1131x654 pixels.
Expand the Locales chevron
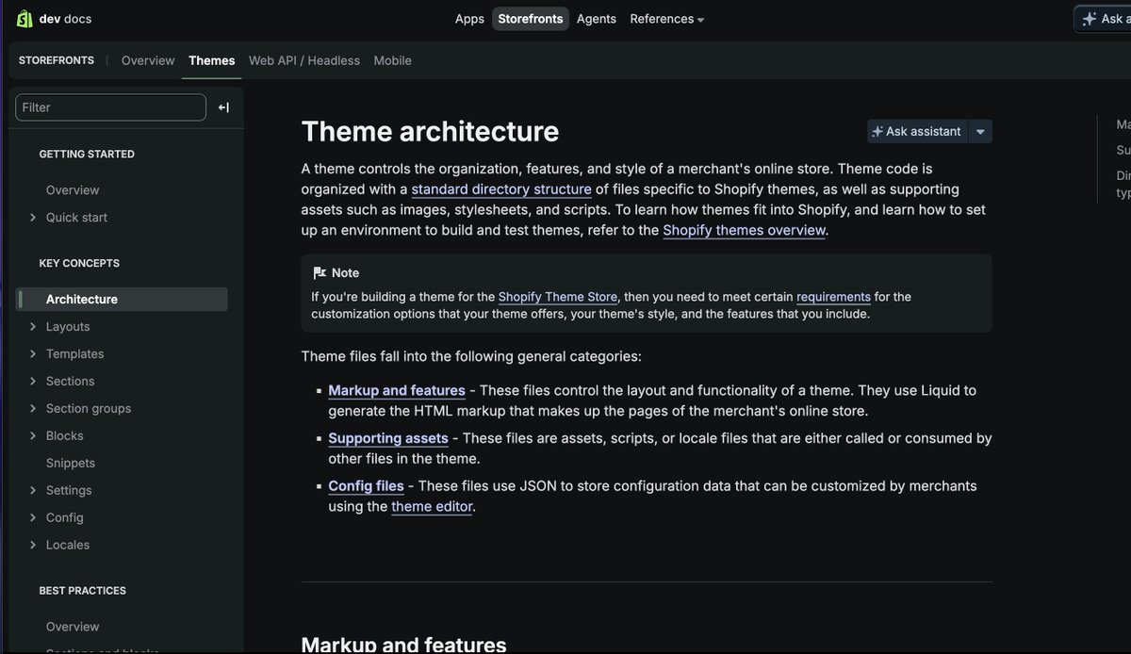pos(34,546)
